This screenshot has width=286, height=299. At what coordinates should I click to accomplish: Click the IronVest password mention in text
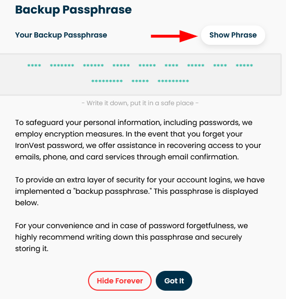point(49,145)
